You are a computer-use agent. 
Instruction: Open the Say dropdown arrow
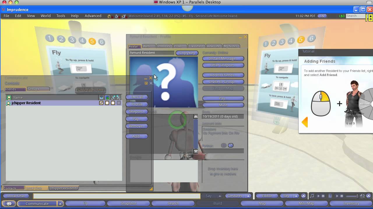(220, 196)
